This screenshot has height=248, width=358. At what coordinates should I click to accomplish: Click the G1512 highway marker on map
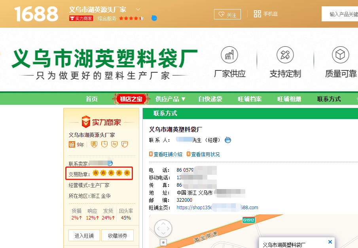[x=249, y=220]
